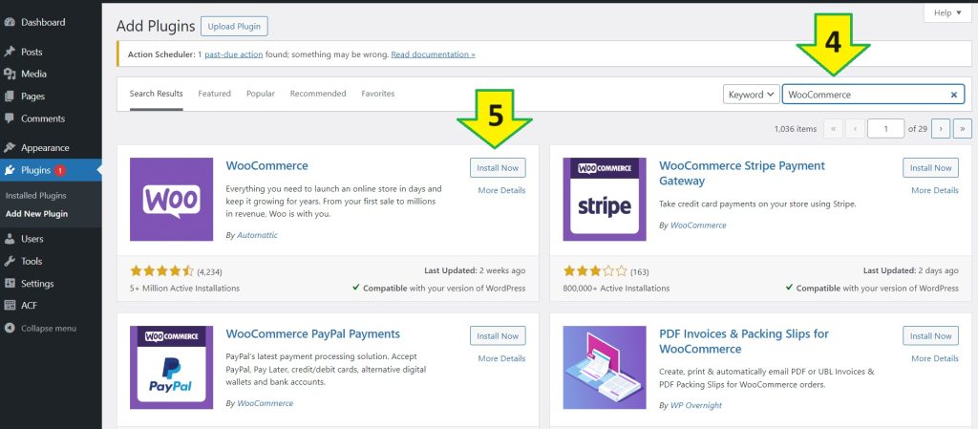The height and width of the screenshot is (429, 978).
Task: Click the 1,036 items count text
Action: [x=796, y=129]
